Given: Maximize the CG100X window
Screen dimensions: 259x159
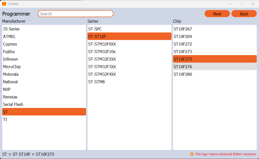Looking at the screenshot, I should (241, 4).
